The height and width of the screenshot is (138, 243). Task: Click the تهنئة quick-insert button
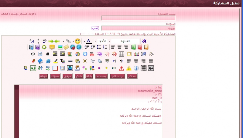click(x=44, y=76)
